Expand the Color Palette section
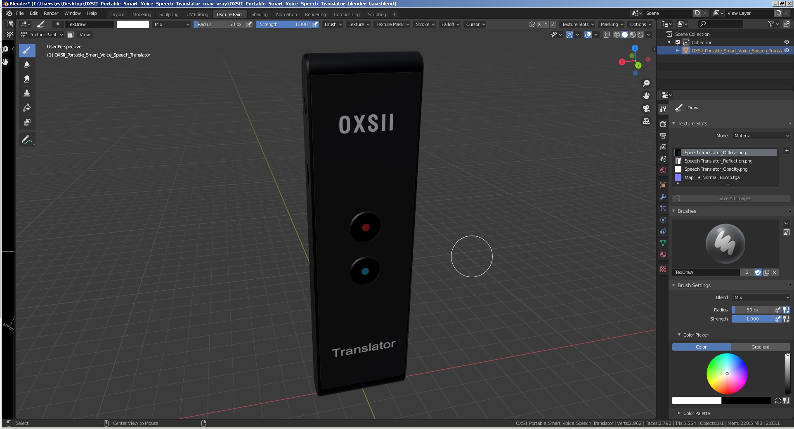 696,413
